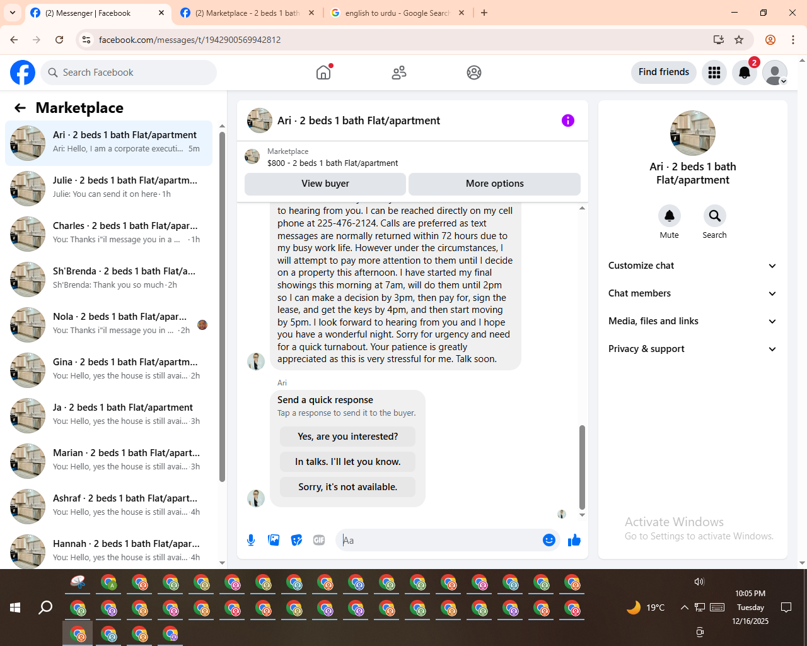Open the Friends icon in top navigation
Screen dimensions: 807x646
click(x=399, y=73)
